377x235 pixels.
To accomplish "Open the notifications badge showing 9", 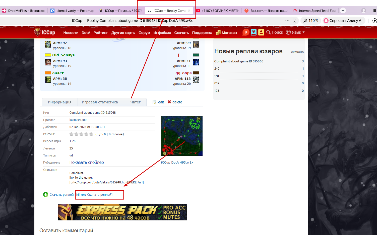I will click(246, 32).
